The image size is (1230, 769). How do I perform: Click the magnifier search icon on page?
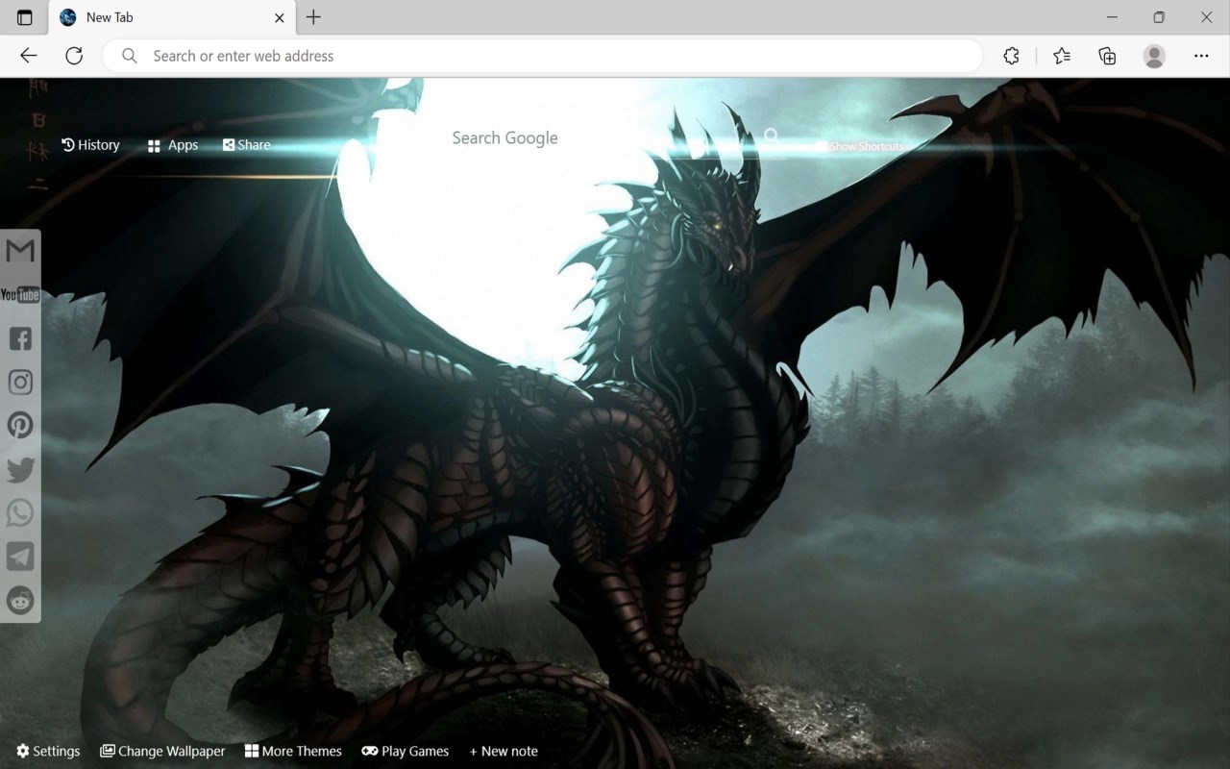[772, 137]
